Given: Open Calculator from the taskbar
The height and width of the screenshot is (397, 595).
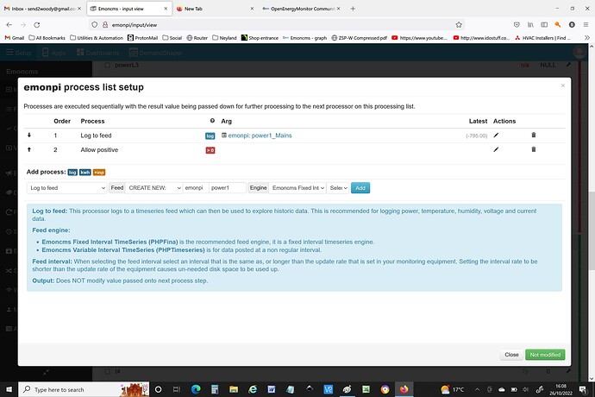Looking at the screenshot, I should click(x=215, y=389).
